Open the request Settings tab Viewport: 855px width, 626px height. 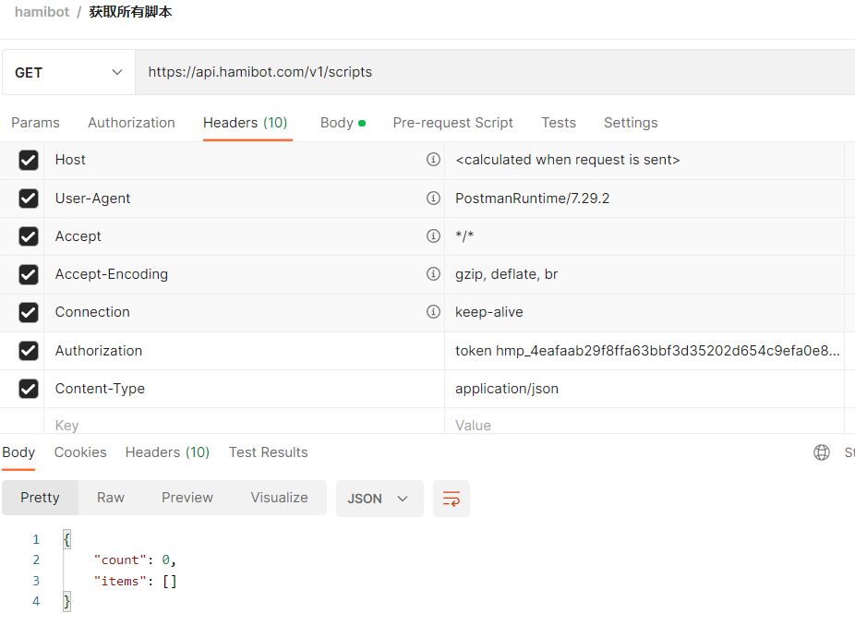pos(630,122)
